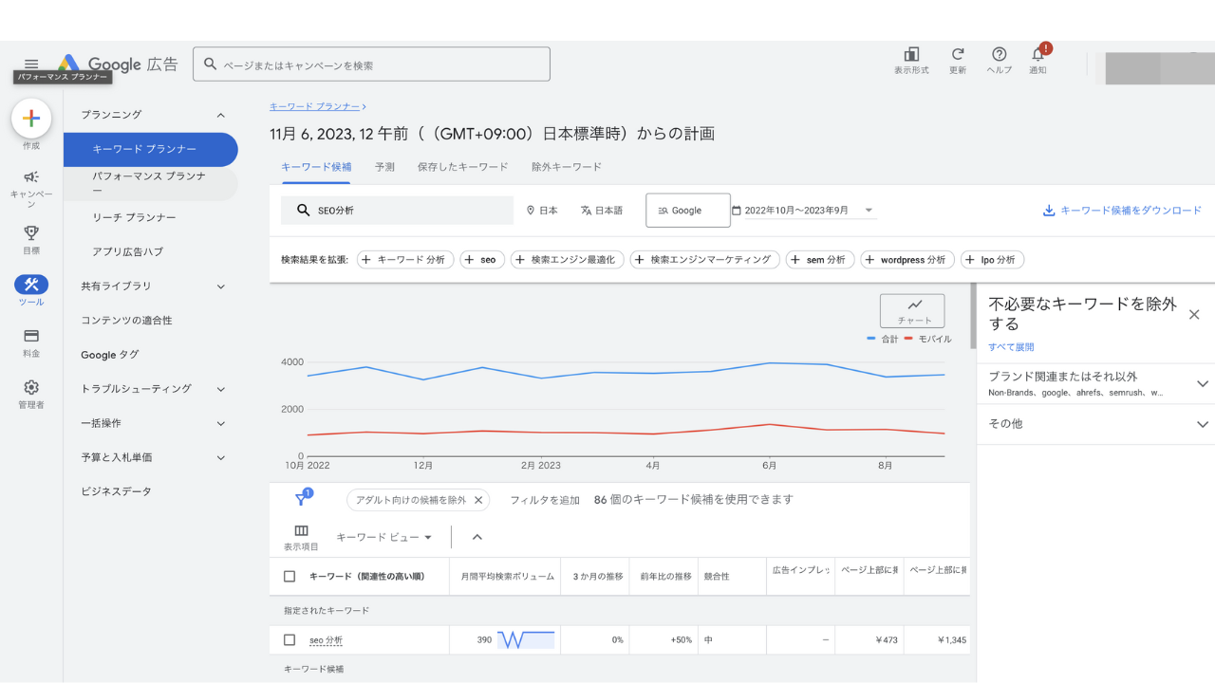
Task: Check the 'seo 分析' keyword row checkbox
Action: point(290,640)
